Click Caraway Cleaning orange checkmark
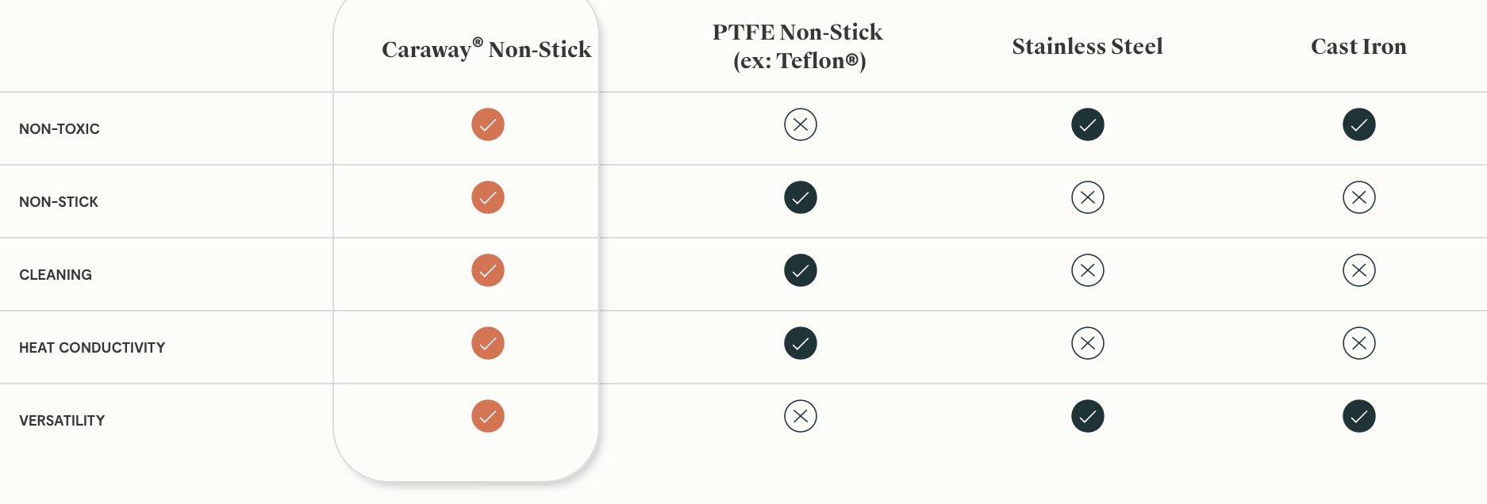Image resolution: width=1487 pixels, height=504 pixels. 488,270
